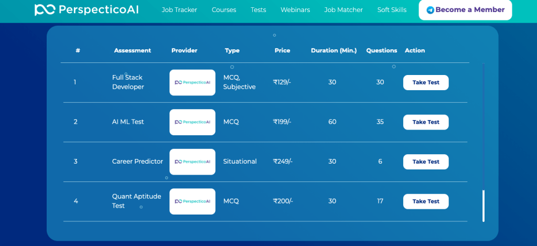Open the Job Tracker menu item

[x=179, y=10]
